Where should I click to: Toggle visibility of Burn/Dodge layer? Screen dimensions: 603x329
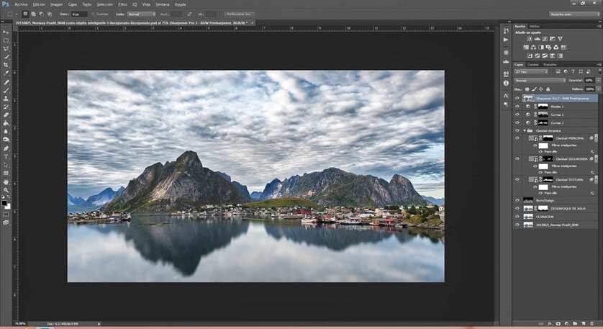517,200
